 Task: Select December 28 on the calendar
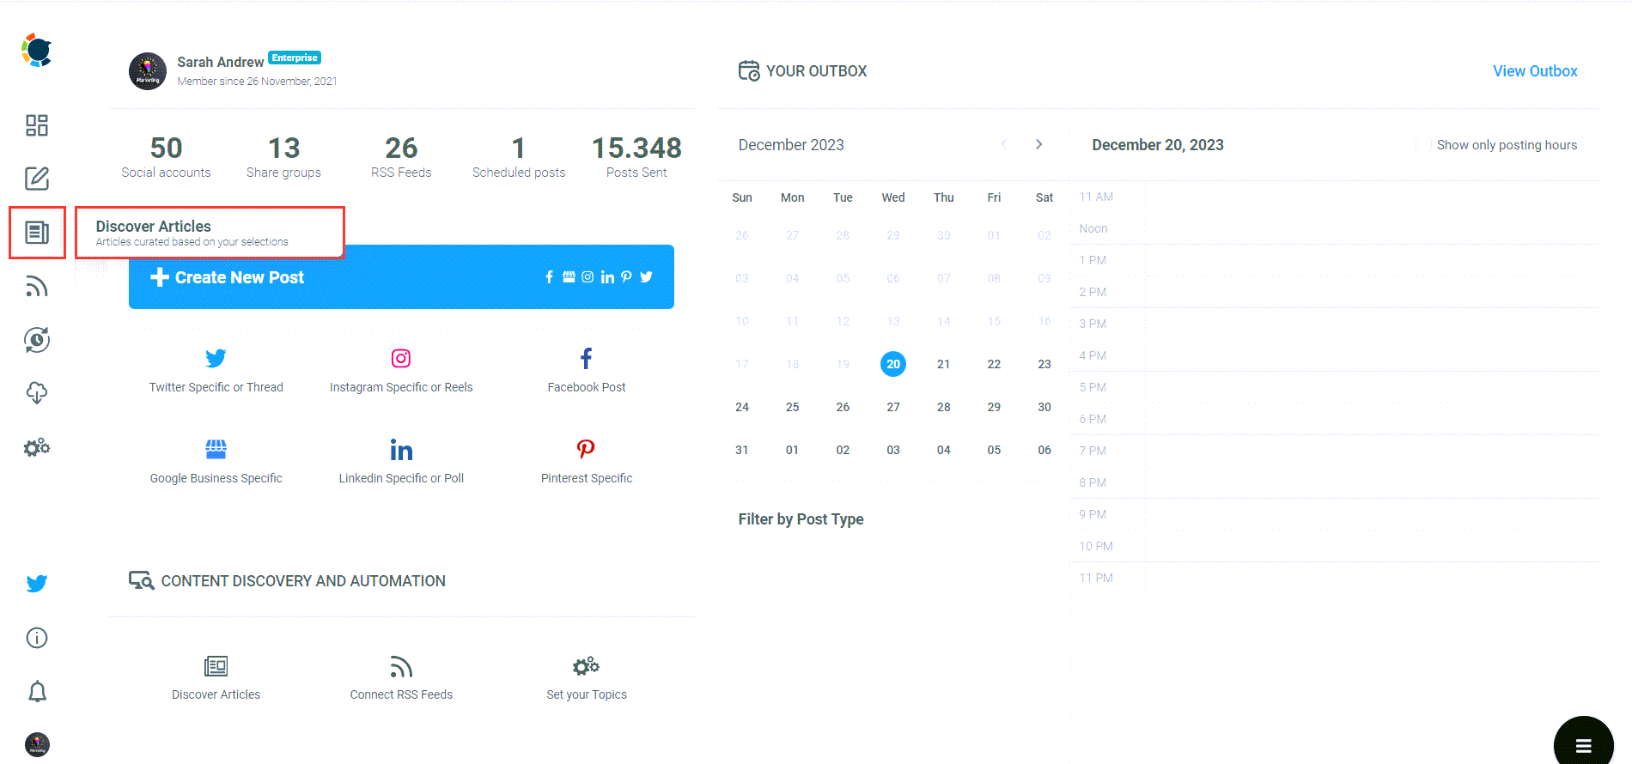(x=943, y=407)
